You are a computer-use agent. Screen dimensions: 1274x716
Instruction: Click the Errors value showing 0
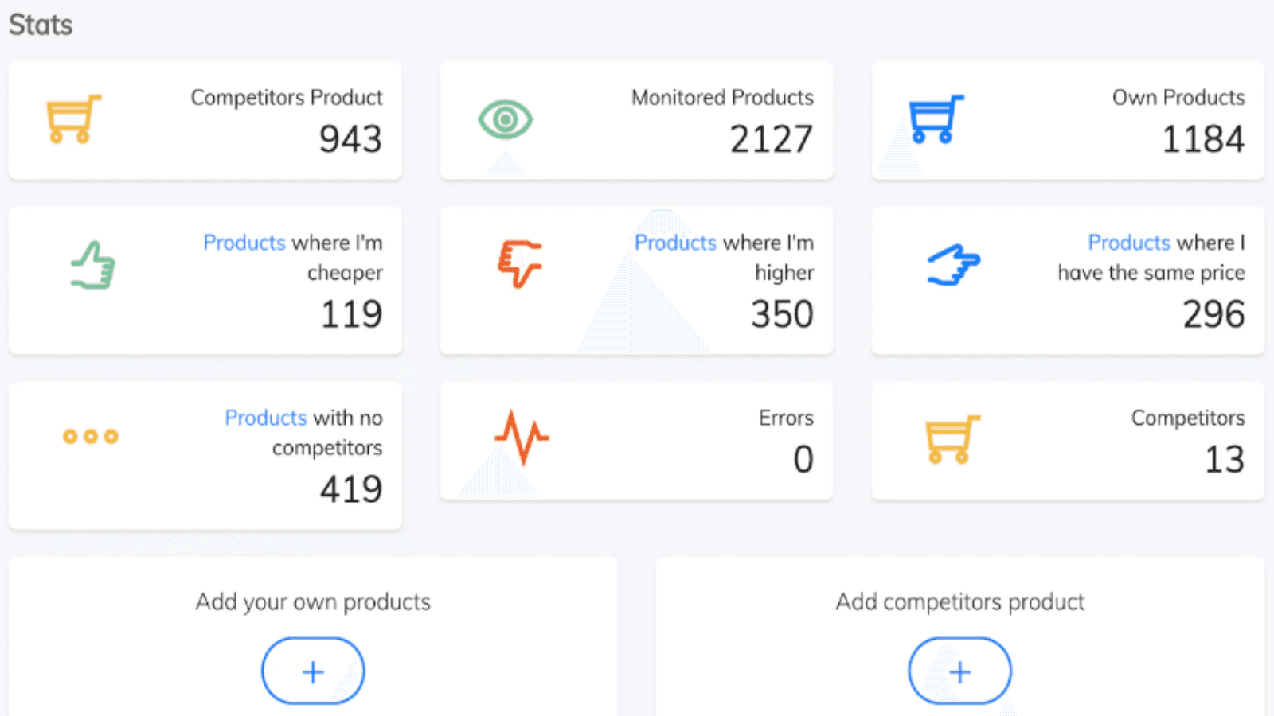point(804,460)
